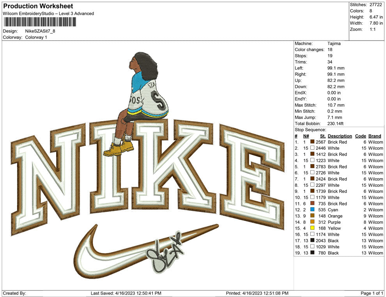Click the N# column header

click(x=306, y=136)
